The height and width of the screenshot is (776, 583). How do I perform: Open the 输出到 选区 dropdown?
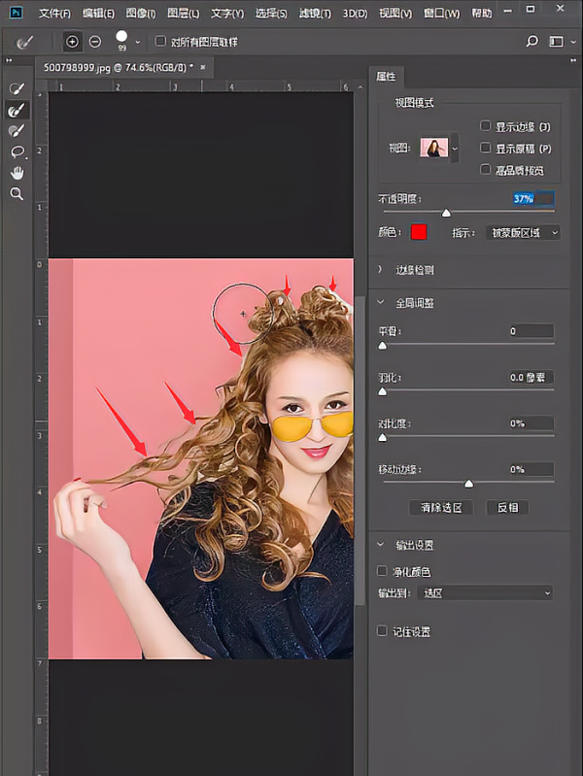pyautogui.click(x=485, y=592)
